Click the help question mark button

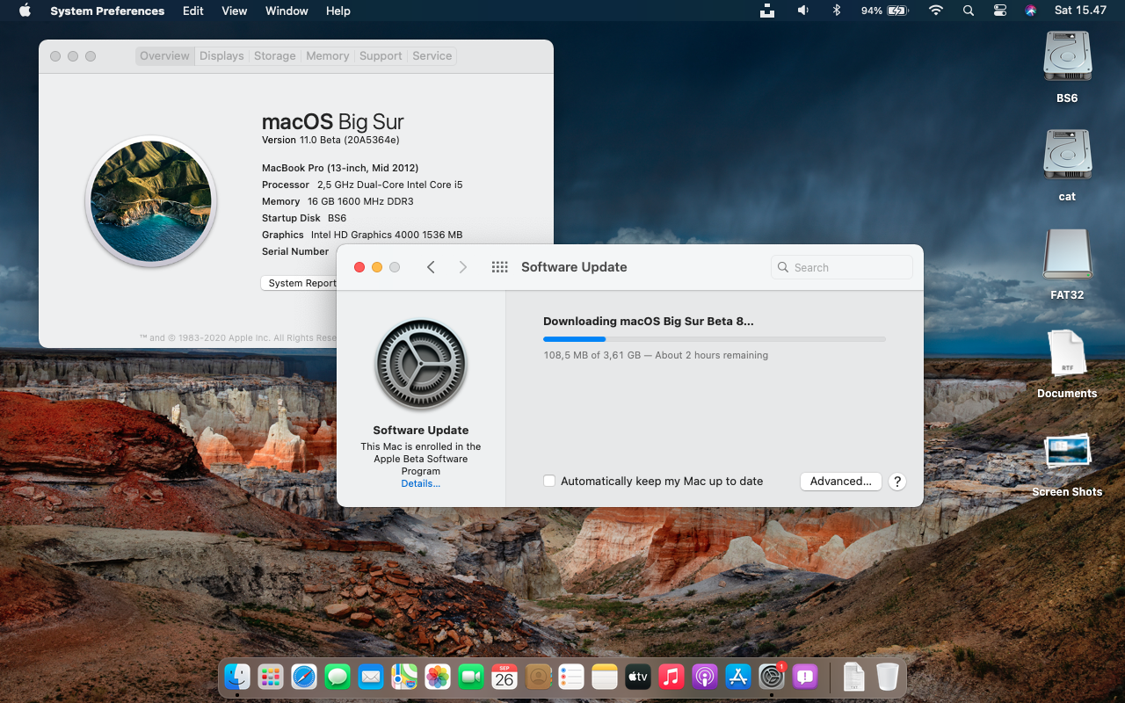coord(896,482)
